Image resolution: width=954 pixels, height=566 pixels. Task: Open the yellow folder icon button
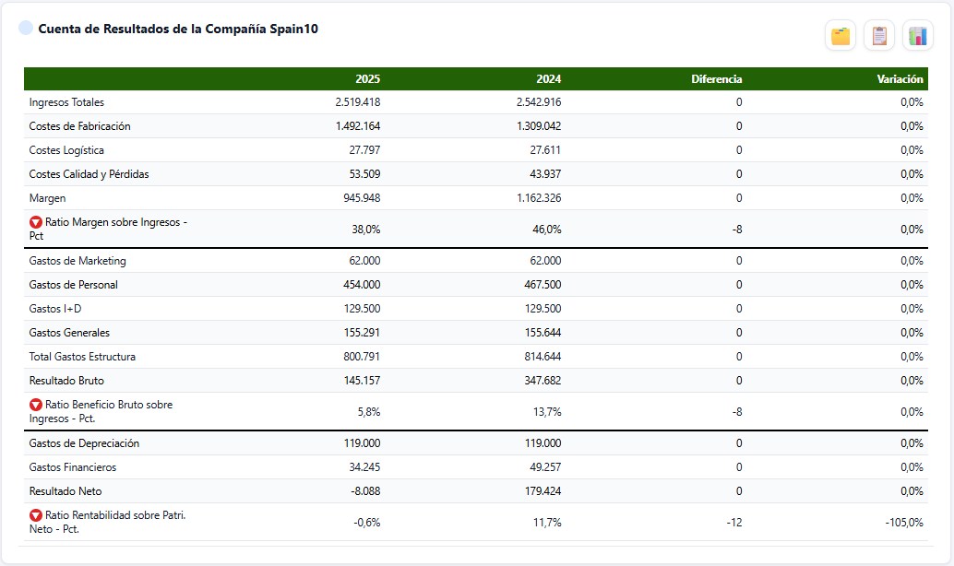pyautogui.click(x=841, y=36)
